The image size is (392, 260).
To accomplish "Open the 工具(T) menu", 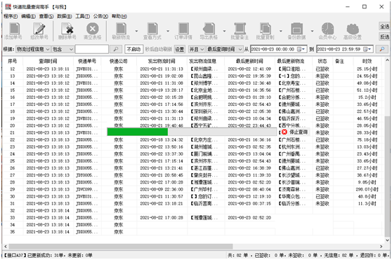I will pos(82,16).
